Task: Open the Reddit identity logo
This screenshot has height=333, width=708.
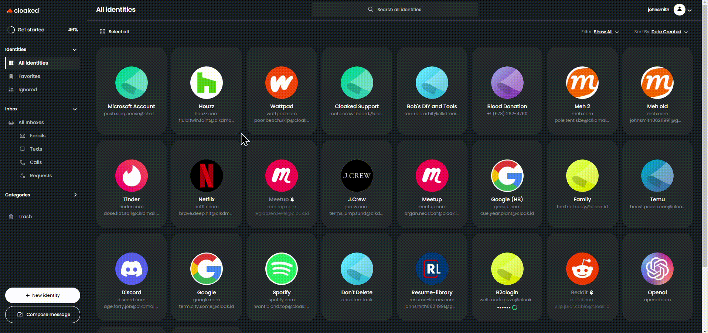Action: click(x=582, y=269)
